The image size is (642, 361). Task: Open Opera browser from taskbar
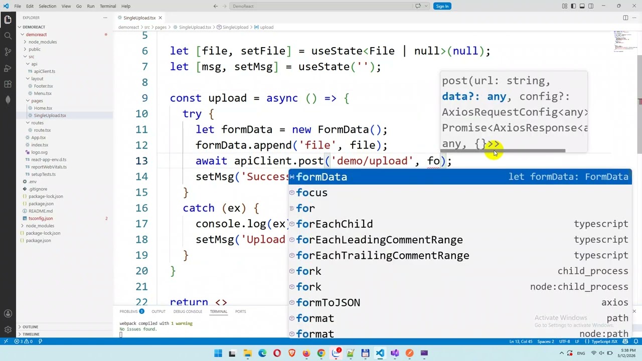[277, 353]
